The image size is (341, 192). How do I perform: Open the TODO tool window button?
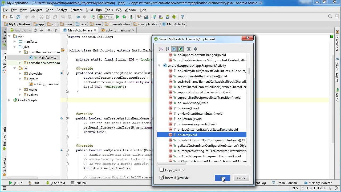[34, 183]
